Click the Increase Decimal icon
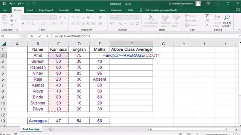 pos(132,23)
